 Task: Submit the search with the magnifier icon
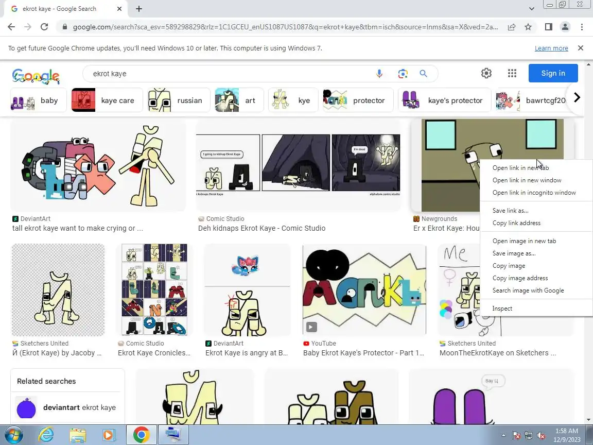[x=423, y=74]
